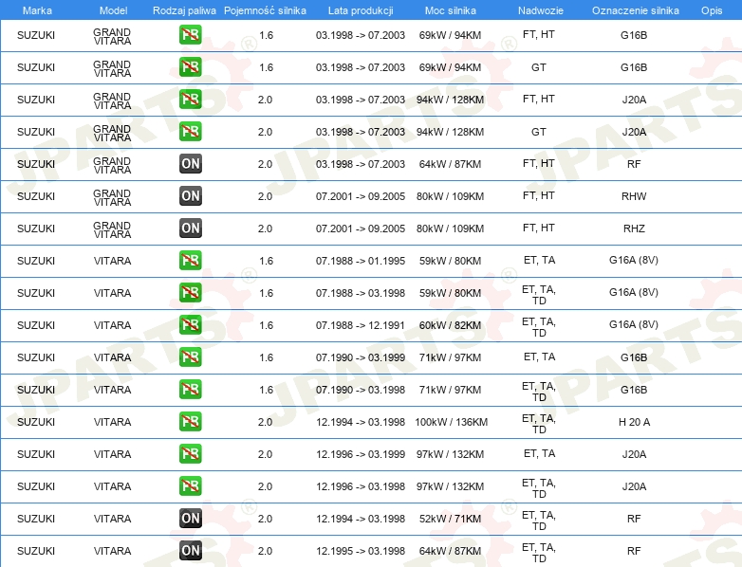The width and height of the screenshot is (742, 567).
Task: Click GT body cell in the J20A row
Action: click(x=539, y=132)
